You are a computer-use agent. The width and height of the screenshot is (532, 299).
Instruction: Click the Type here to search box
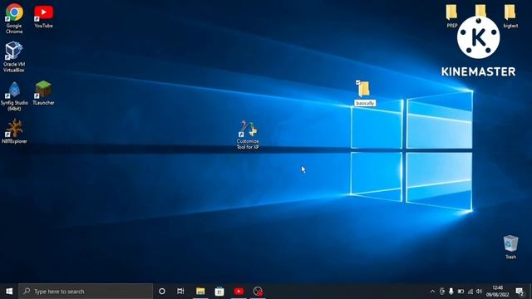point(86,292)
